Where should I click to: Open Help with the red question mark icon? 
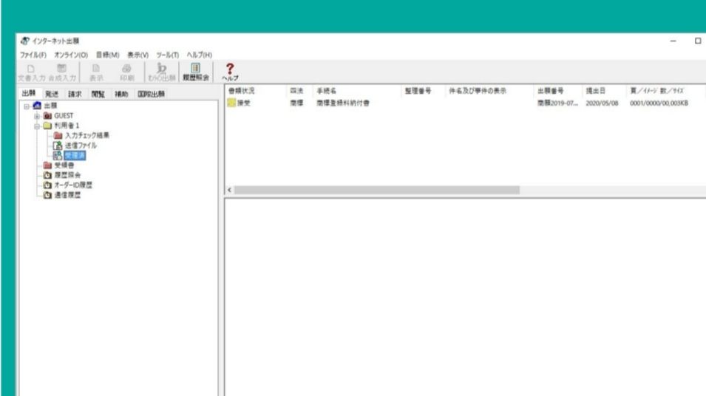[228, 70]
